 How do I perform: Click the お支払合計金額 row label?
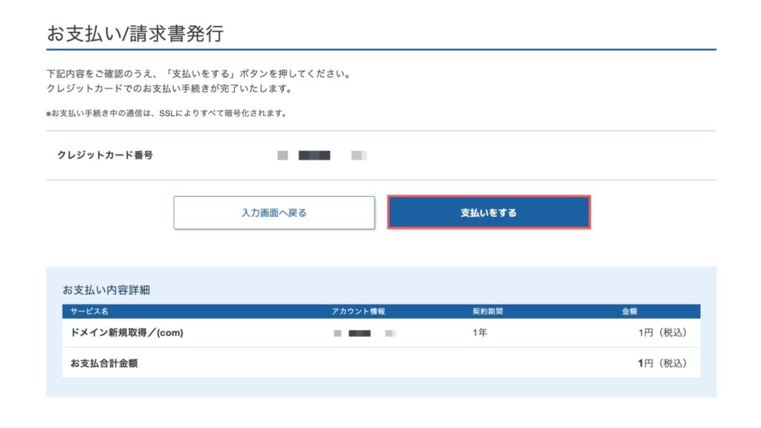pyautogui.click(x=104, y=363)
